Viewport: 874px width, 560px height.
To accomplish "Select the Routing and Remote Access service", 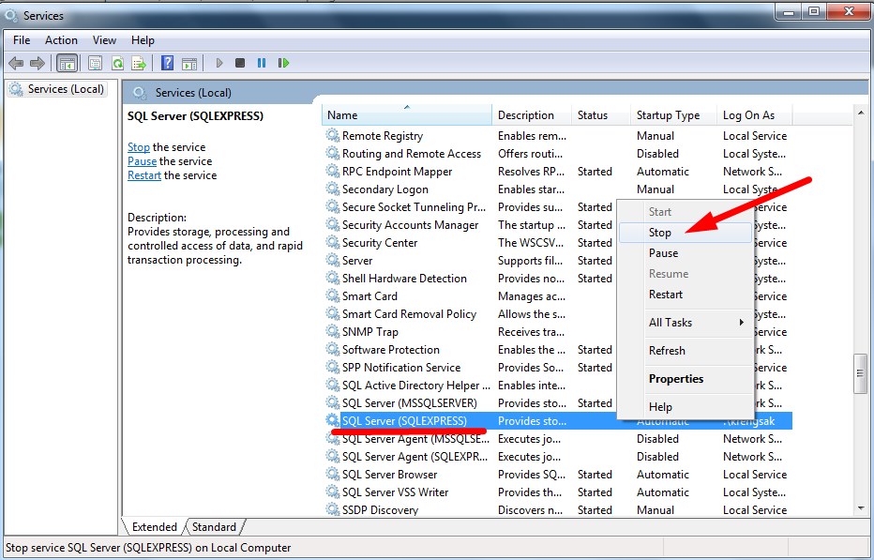I will click(557, 154).
